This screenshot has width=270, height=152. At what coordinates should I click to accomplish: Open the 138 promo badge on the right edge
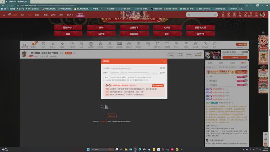click(263, 40)
